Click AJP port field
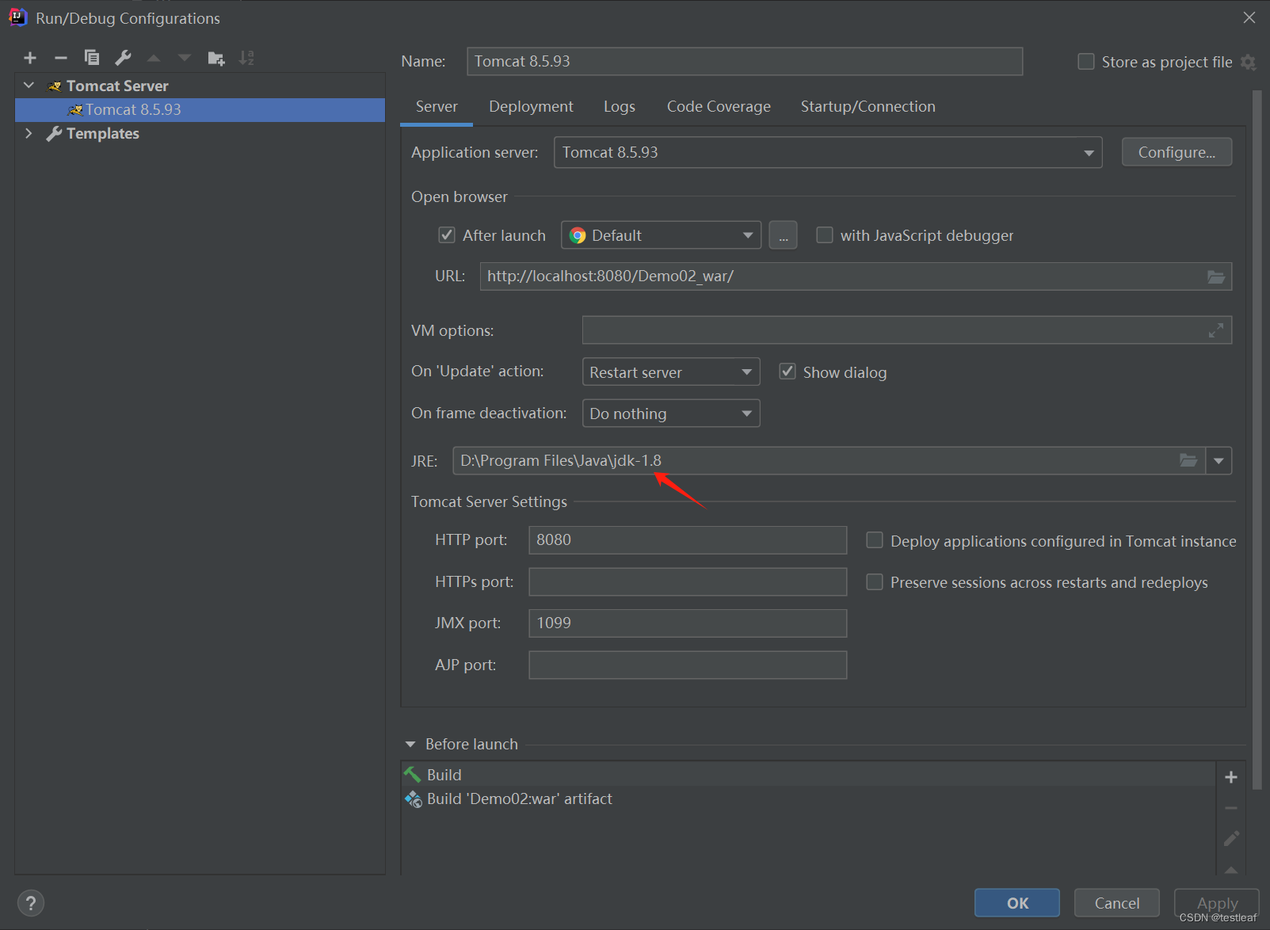 coord(688,665)
